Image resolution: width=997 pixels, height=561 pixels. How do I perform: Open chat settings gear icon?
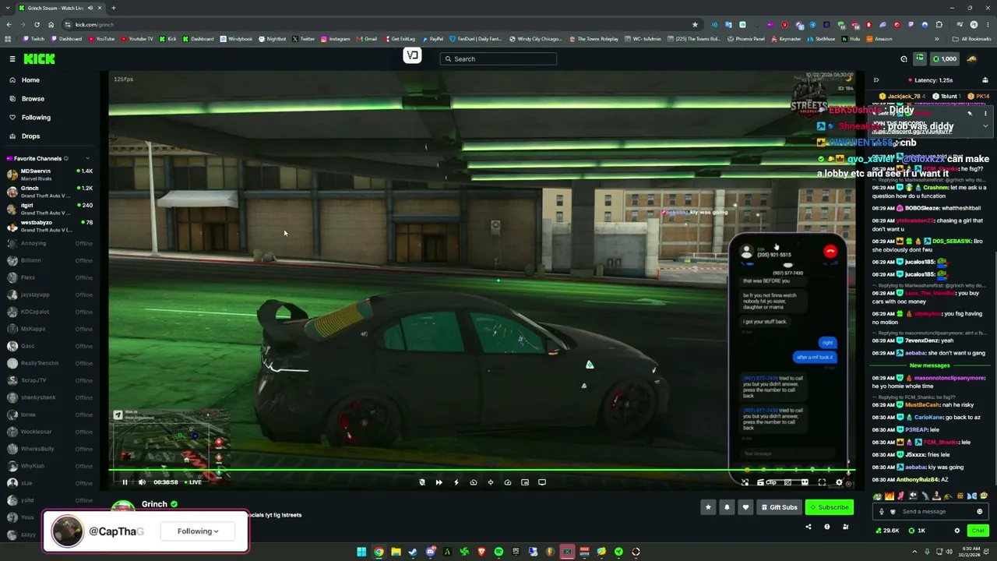(x=957, y=531)
